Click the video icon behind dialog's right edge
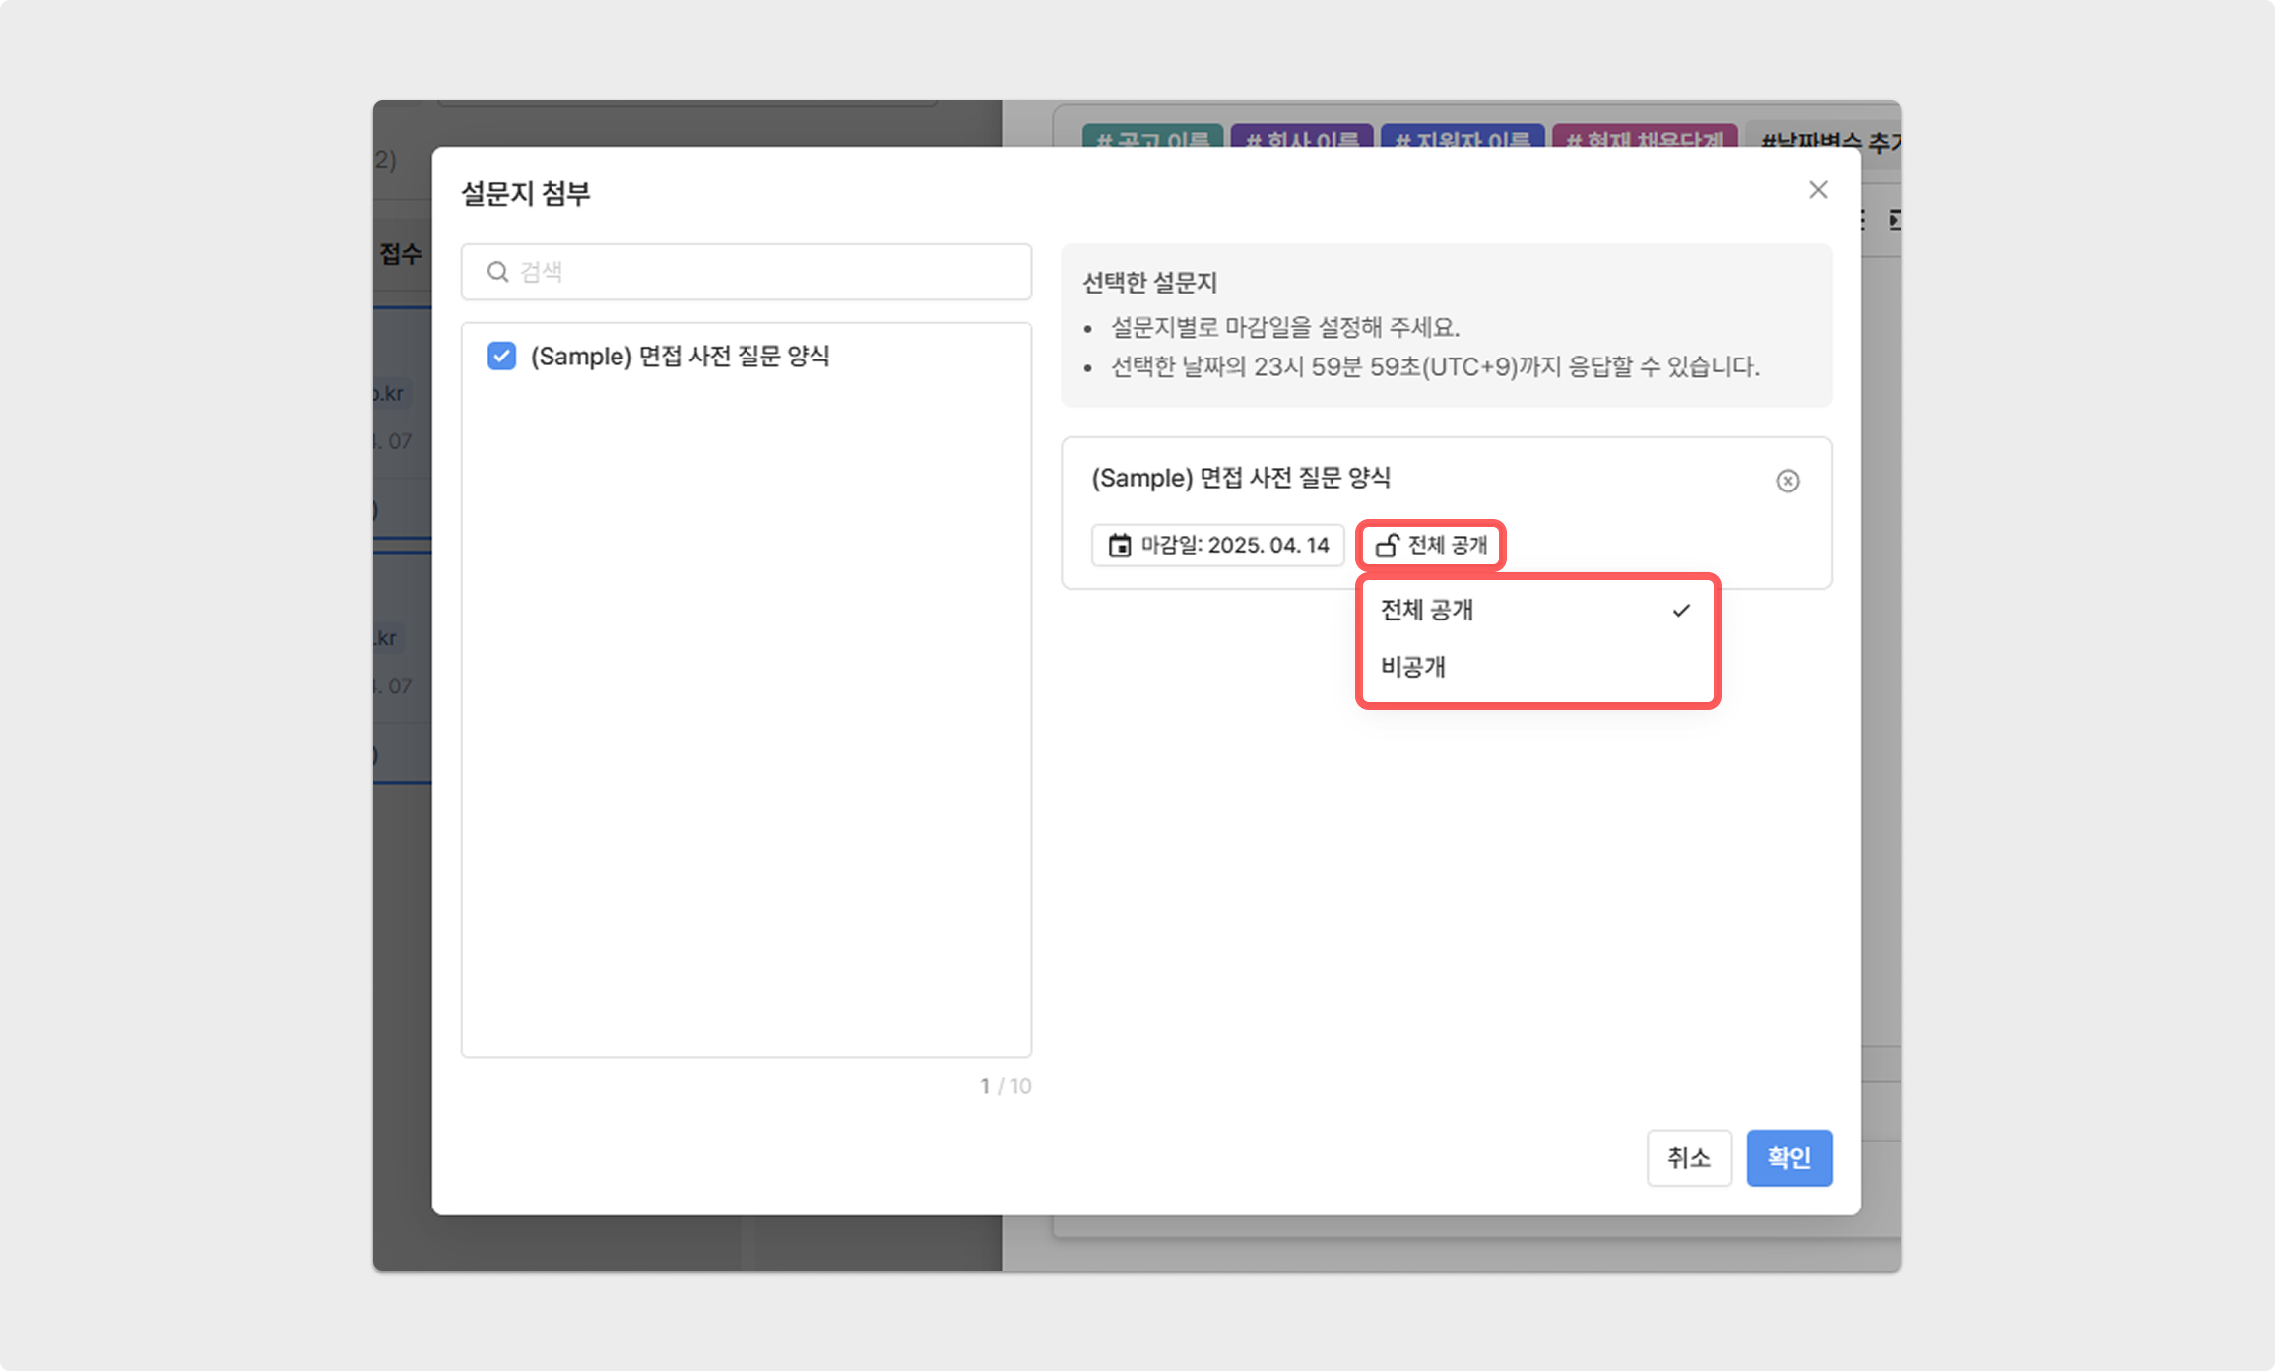This screenshot has height=1371, width=2275. click(x=1894, y=221)
